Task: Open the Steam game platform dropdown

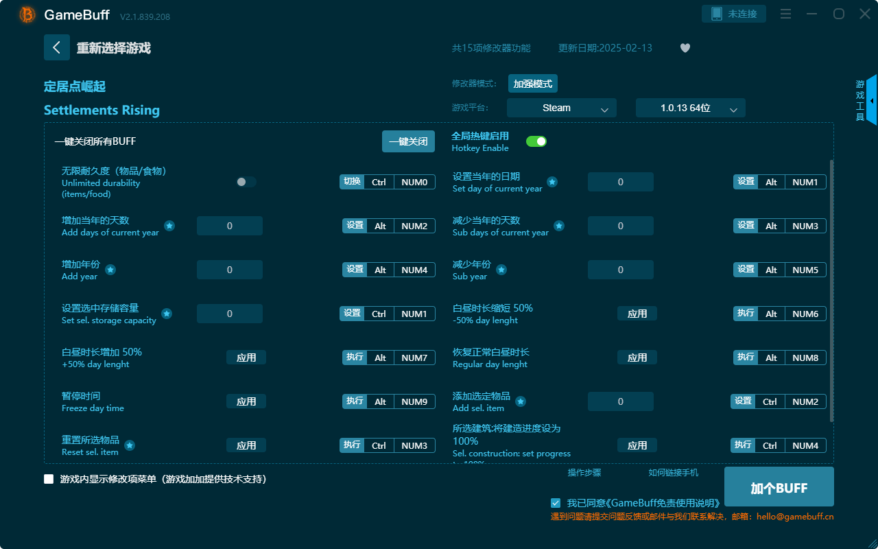Action: tap(561, 108)
